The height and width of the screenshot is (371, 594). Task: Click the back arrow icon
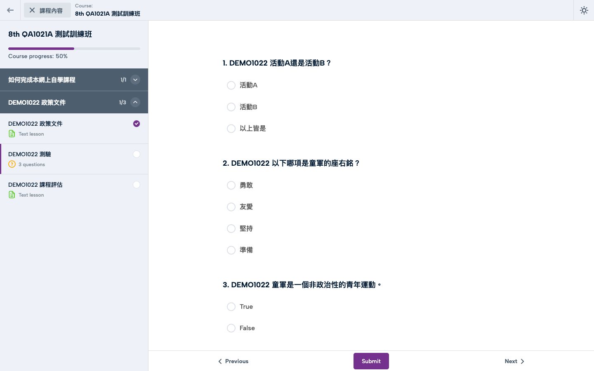click(10, 10)
